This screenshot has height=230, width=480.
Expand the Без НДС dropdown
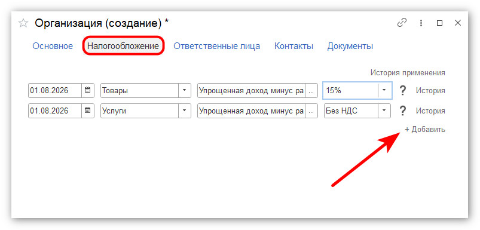pyautogui.click(x=384, y=111)
